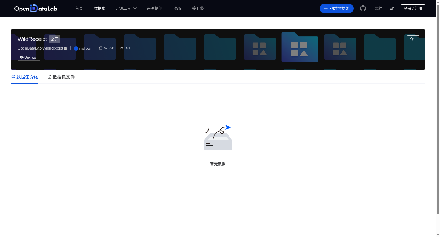Click the molioosh username link
The image size is (440, 237).
click(86, 48)
